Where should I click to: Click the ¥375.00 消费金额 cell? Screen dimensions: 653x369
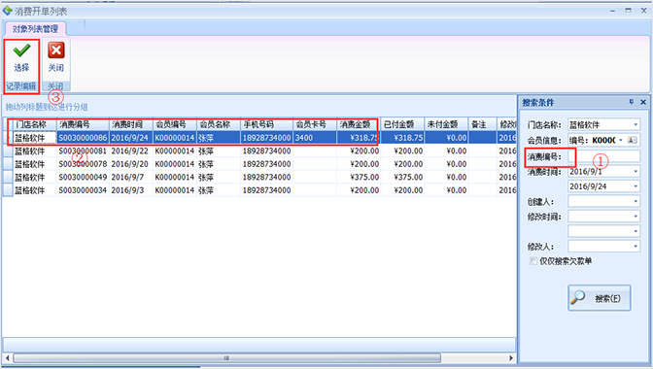[359, 178]
